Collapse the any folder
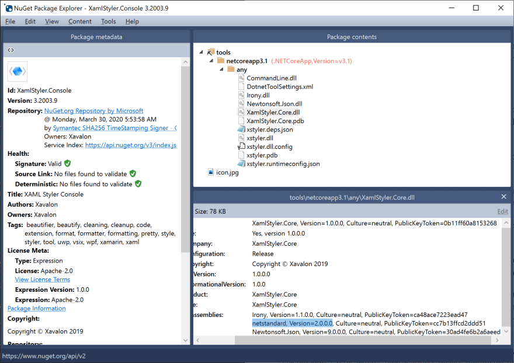The image size is (514, 363). pyautogui.click(x=221, y=69)
